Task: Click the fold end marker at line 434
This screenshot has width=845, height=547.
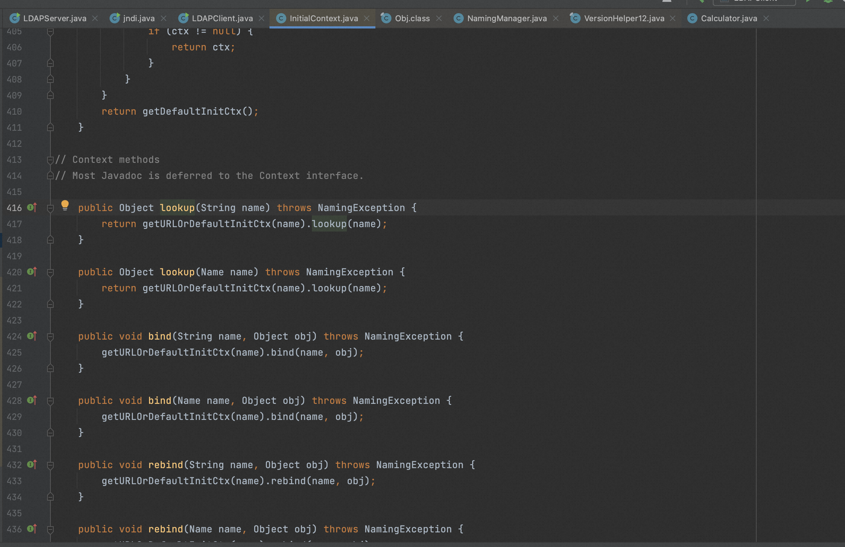Action: pyautogui.click(x=50, y=497)
